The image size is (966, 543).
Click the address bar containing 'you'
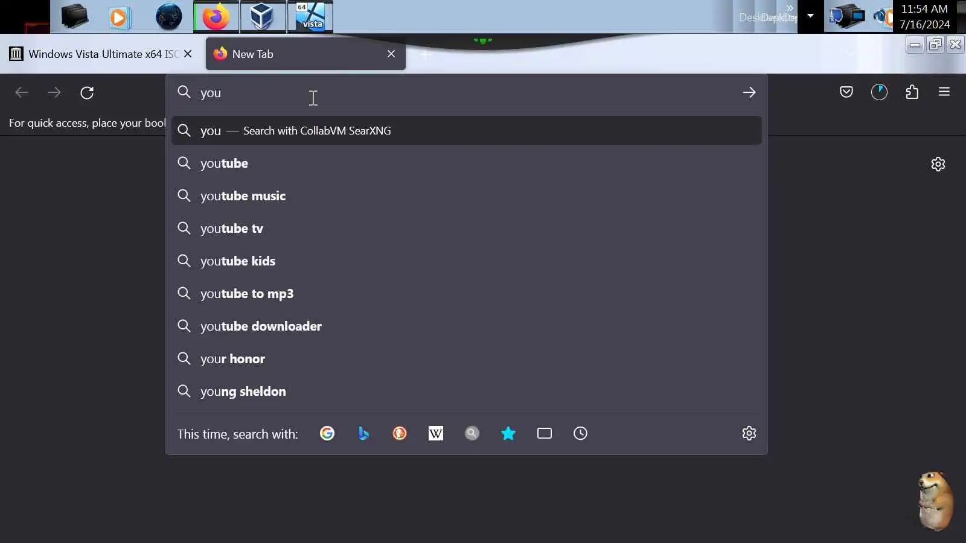[x=466, y=92]
